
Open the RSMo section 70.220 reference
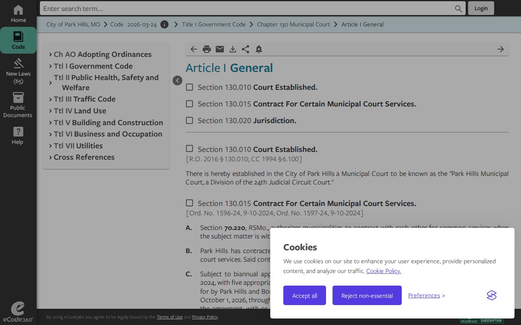tap(234, 228)
